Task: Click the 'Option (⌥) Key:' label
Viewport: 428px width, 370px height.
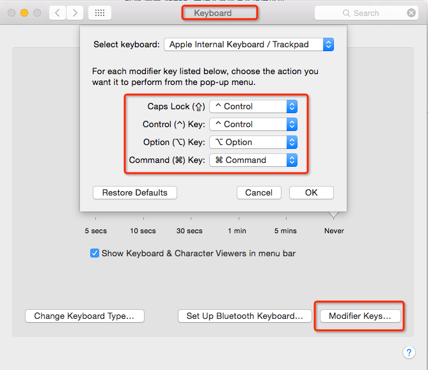Action: point(174,142)
